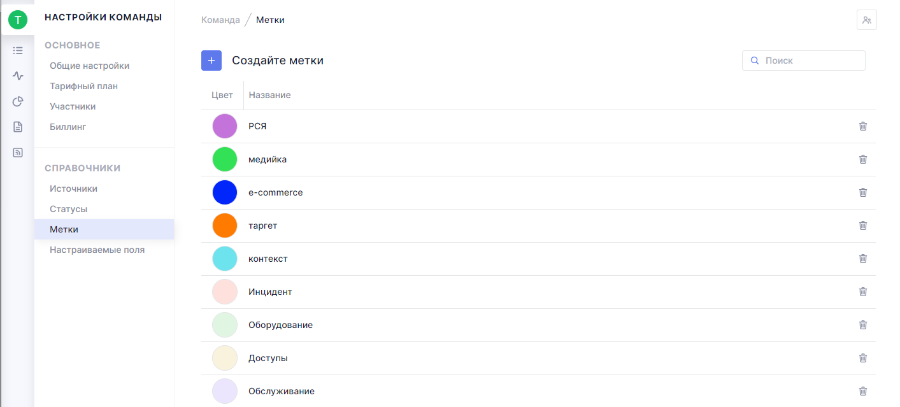The image size is (900, 407).
Task: Go to Участники section
Action: point(73,106)
